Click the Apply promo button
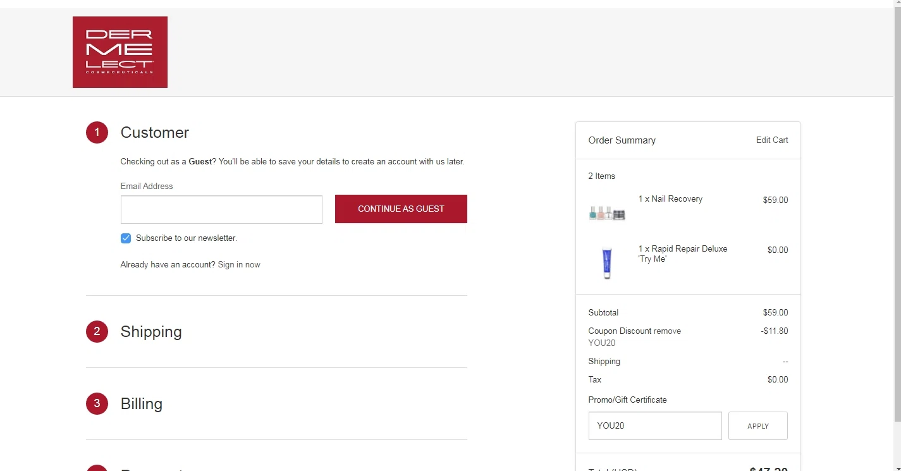 pyautogui.click(x=758, y=426)
